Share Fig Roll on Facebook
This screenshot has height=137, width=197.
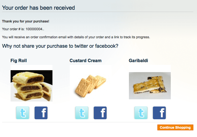click(x=41, y=113)
